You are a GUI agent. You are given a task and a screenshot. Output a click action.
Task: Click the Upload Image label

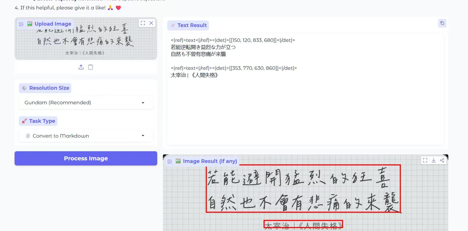point(45,24)
